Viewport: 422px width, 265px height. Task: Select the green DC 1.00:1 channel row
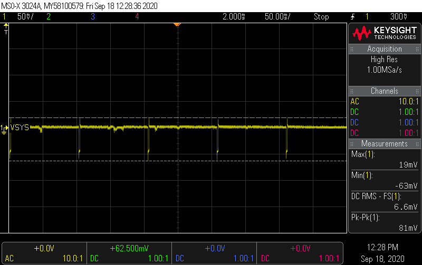(x=385, y=112)
